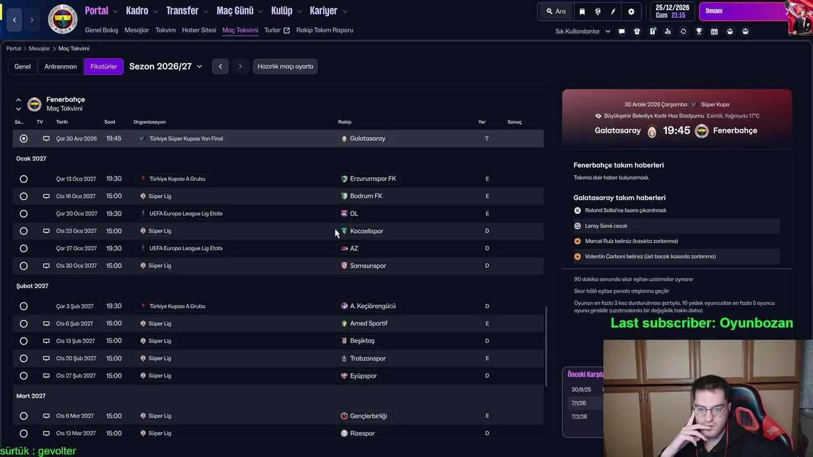Click the first people group shortcut icon
The height and width of the screenshot is (457, 813).
pos(730,31)
